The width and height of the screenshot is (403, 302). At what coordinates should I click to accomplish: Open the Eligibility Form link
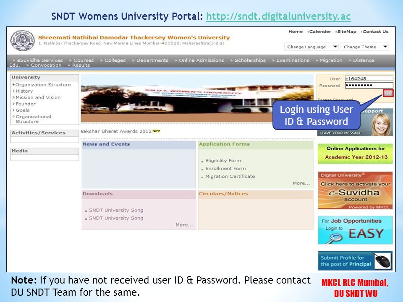(x=223, y=161)
